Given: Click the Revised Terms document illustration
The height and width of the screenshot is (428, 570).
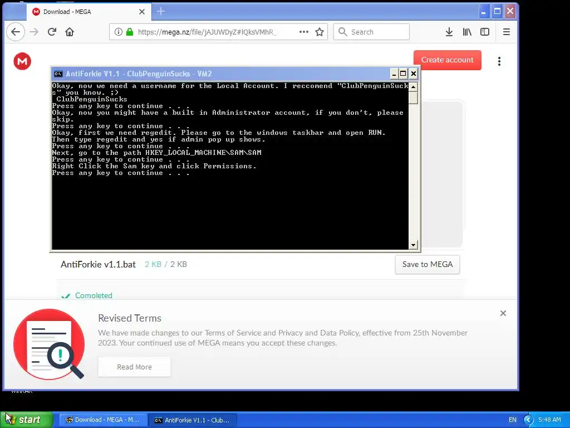Looking at the screenshot, I should pyautogui.click(x=49, y=344).
